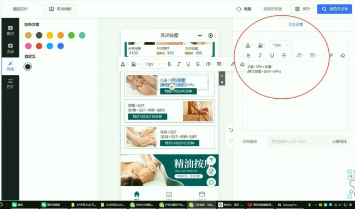Open the 控件 tab in left sidebar
Screen dimensions: 355x209
click(x=10, y=83)
